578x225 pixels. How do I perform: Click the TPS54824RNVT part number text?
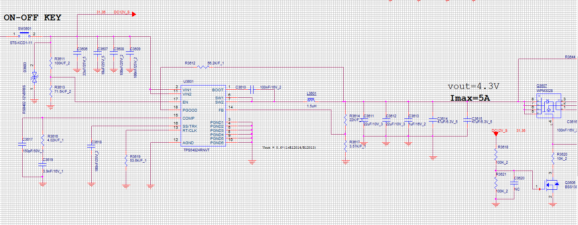click(197, 150)
